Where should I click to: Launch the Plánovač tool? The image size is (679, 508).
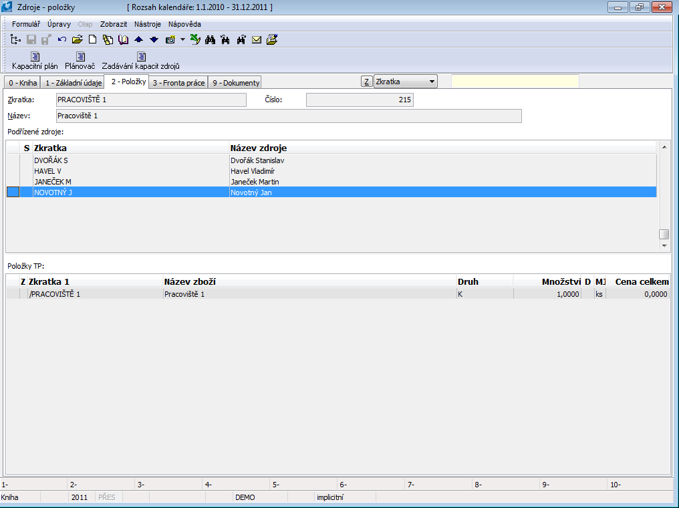click(x=80, y=61)
